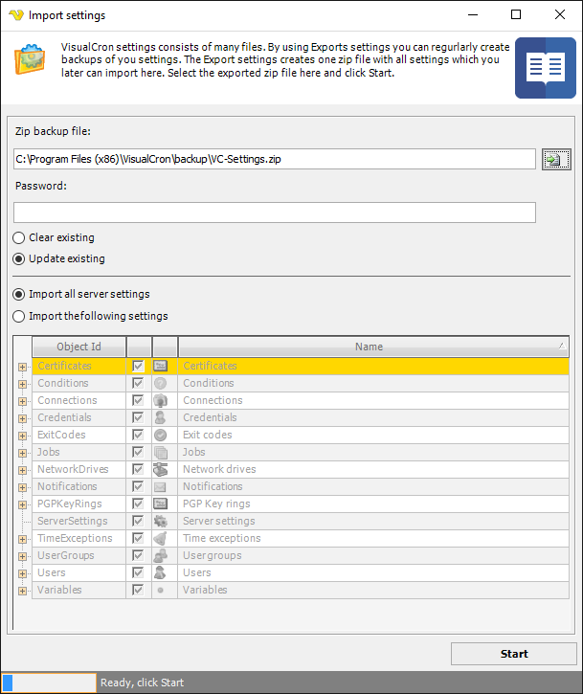Expand the Connections tree node
The image size is (583, 694).
[22, 401]
